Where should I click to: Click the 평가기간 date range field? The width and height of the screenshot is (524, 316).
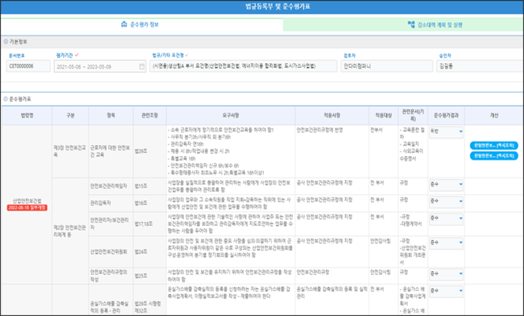click(100, 67)
